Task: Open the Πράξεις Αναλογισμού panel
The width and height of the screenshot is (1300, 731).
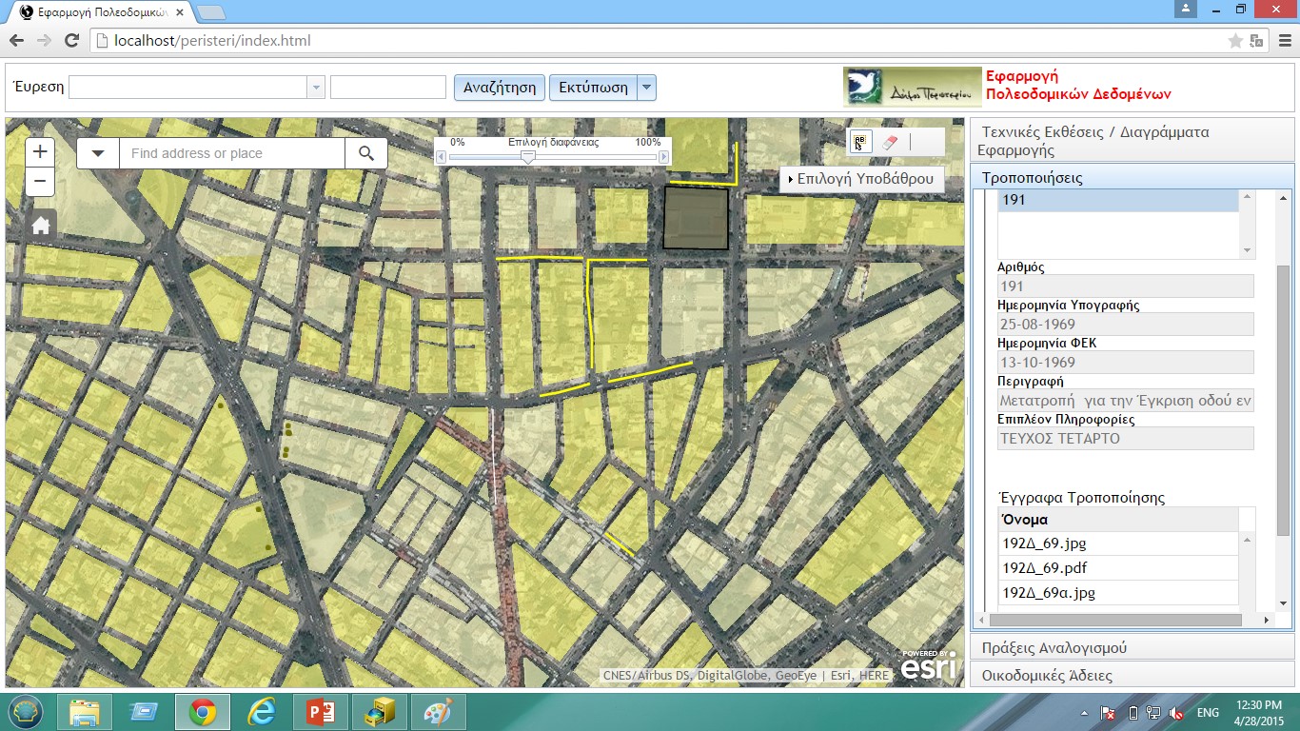Action: [1054, 647]
